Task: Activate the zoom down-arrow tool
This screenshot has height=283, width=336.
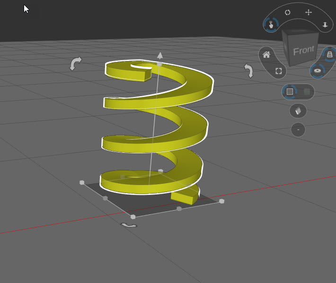Action: point(325,25)
